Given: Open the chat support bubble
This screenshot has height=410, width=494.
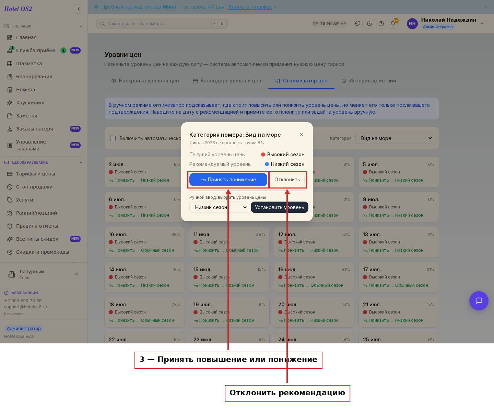Looking at the screenshot, I should click(479, 301).
